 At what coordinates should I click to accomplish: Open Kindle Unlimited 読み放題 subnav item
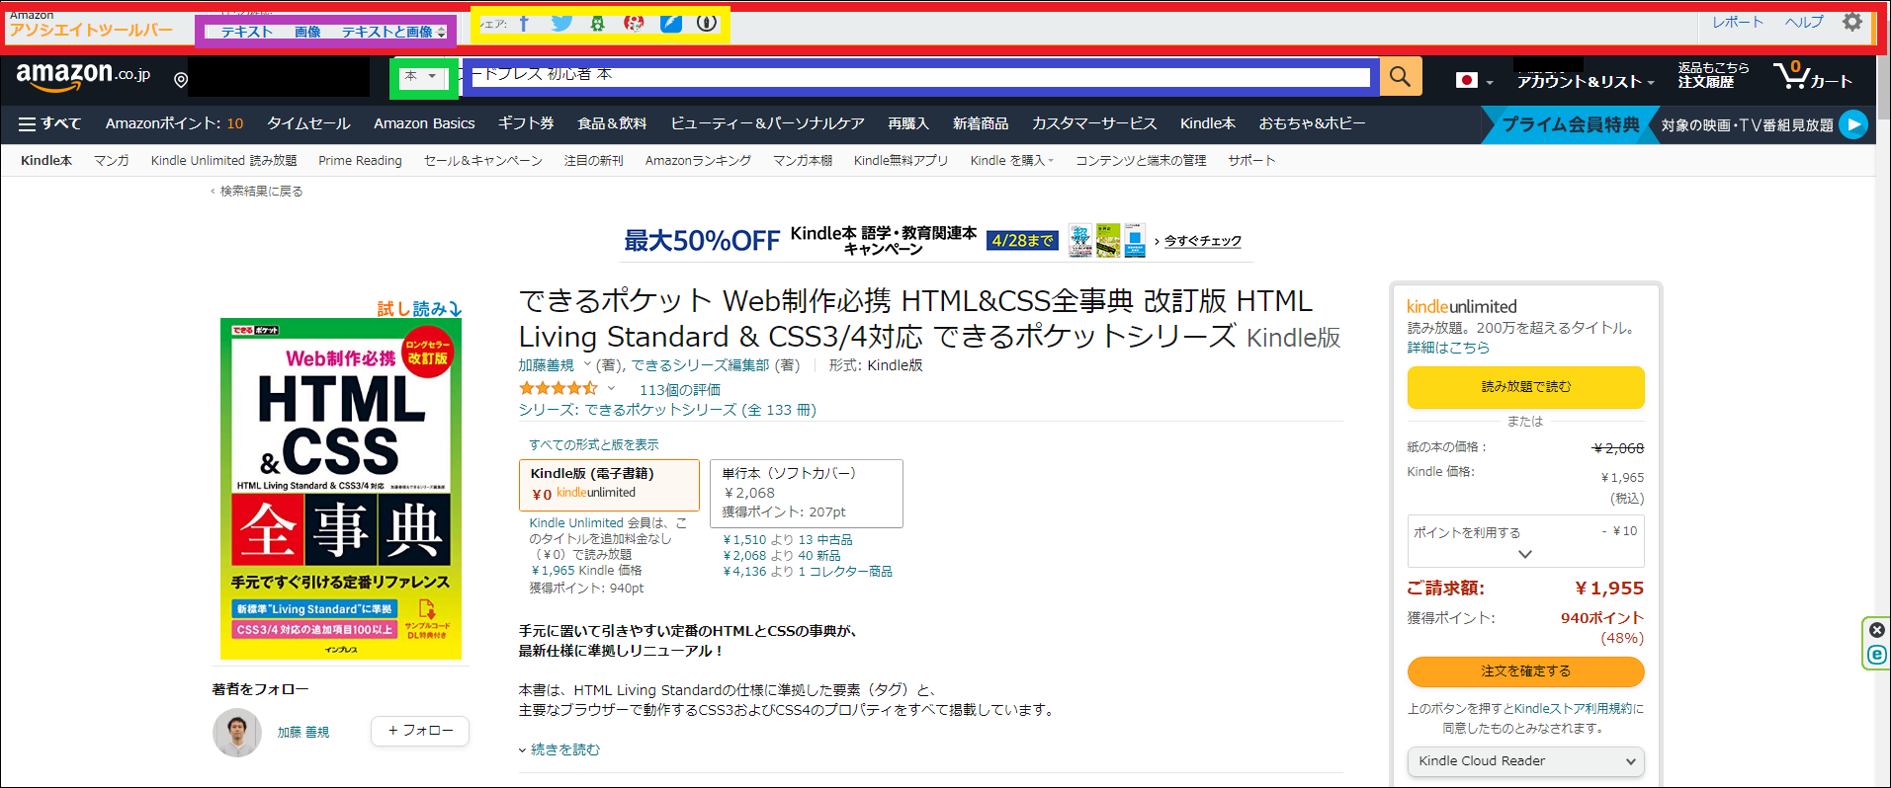point(223,160)
